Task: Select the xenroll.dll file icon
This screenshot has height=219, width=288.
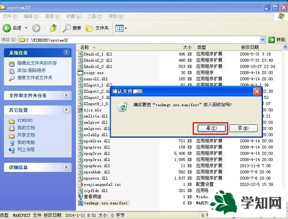Action: click(80, 79)
